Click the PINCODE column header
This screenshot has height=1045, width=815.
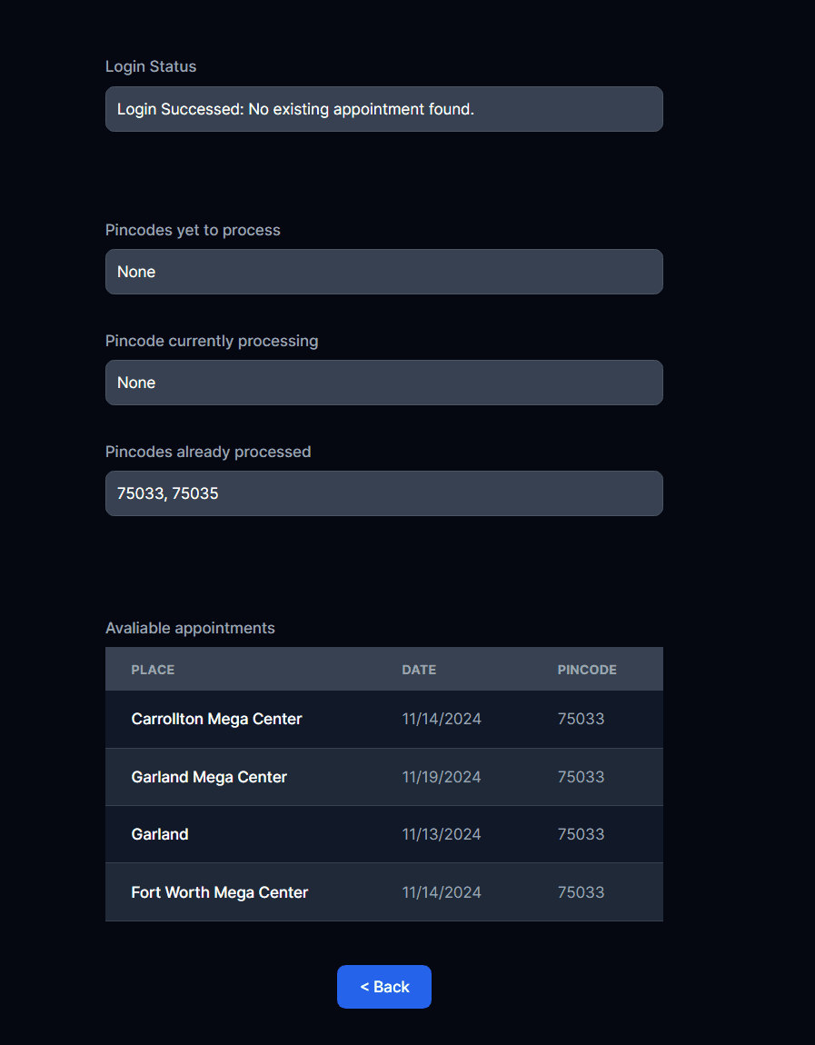pos(587,670)
